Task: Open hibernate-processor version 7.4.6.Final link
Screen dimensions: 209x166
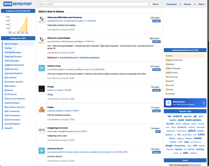Action: (91, 21)
